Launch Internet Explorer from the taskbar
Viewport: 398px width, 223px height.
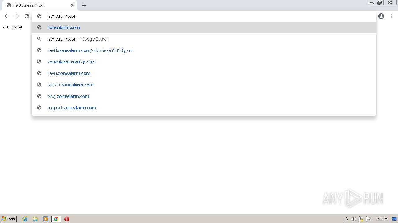tap(25, 219)
